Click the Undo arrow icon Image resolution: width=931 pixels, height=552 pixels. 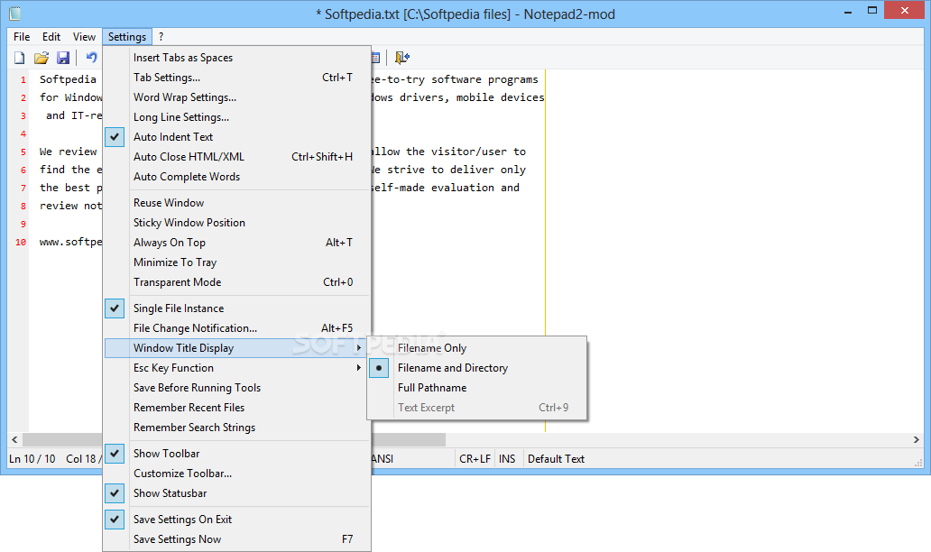pyautogui.click(x=91, y=58)
